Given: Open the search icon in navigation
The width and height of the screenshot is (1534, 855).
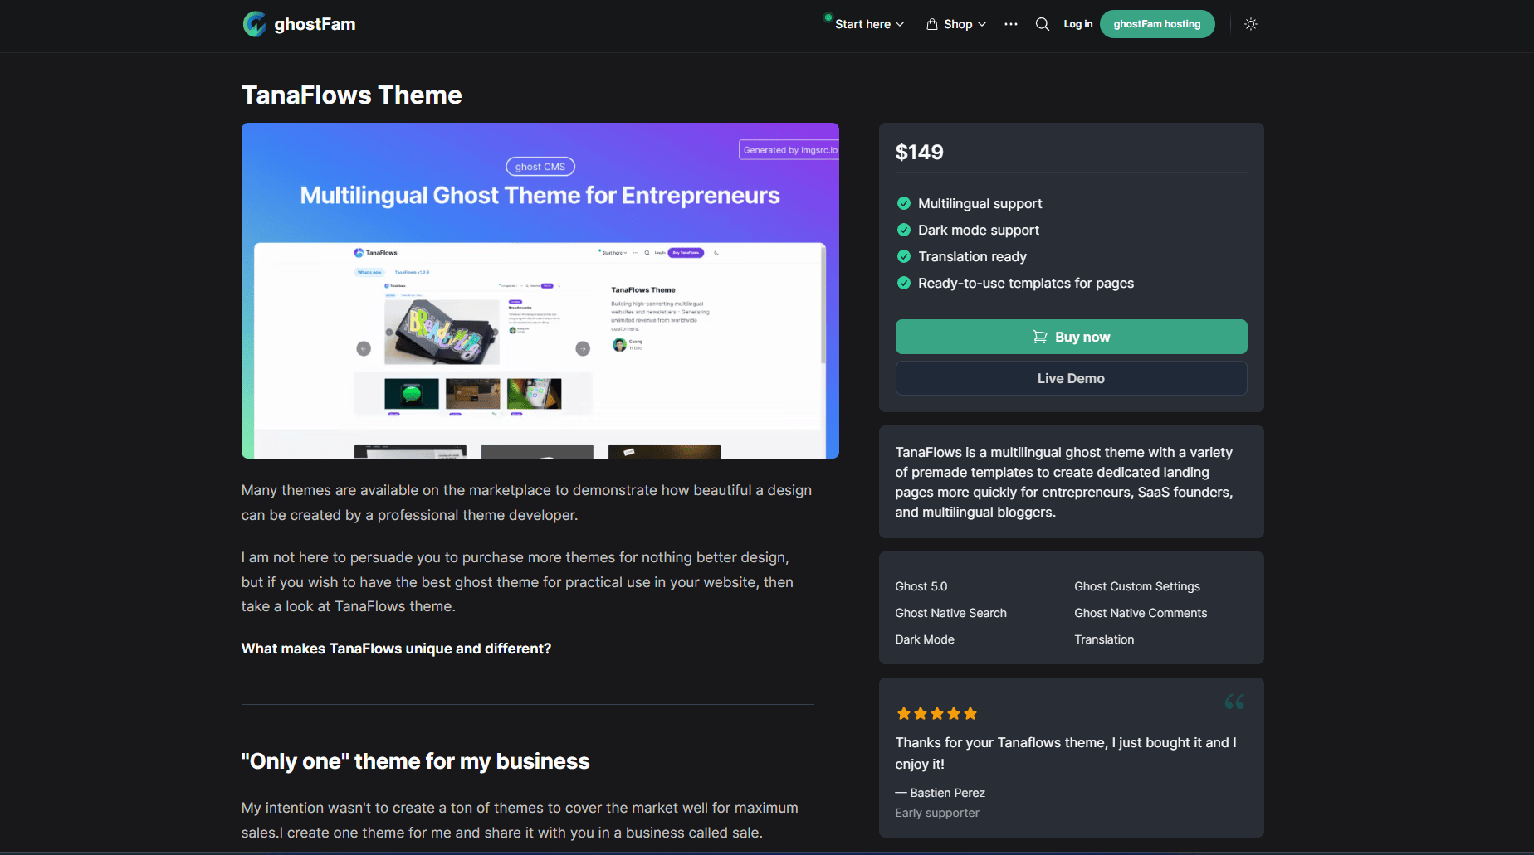Looking at the screenshot, I should pyautogui.click(x=1042, y=24).
